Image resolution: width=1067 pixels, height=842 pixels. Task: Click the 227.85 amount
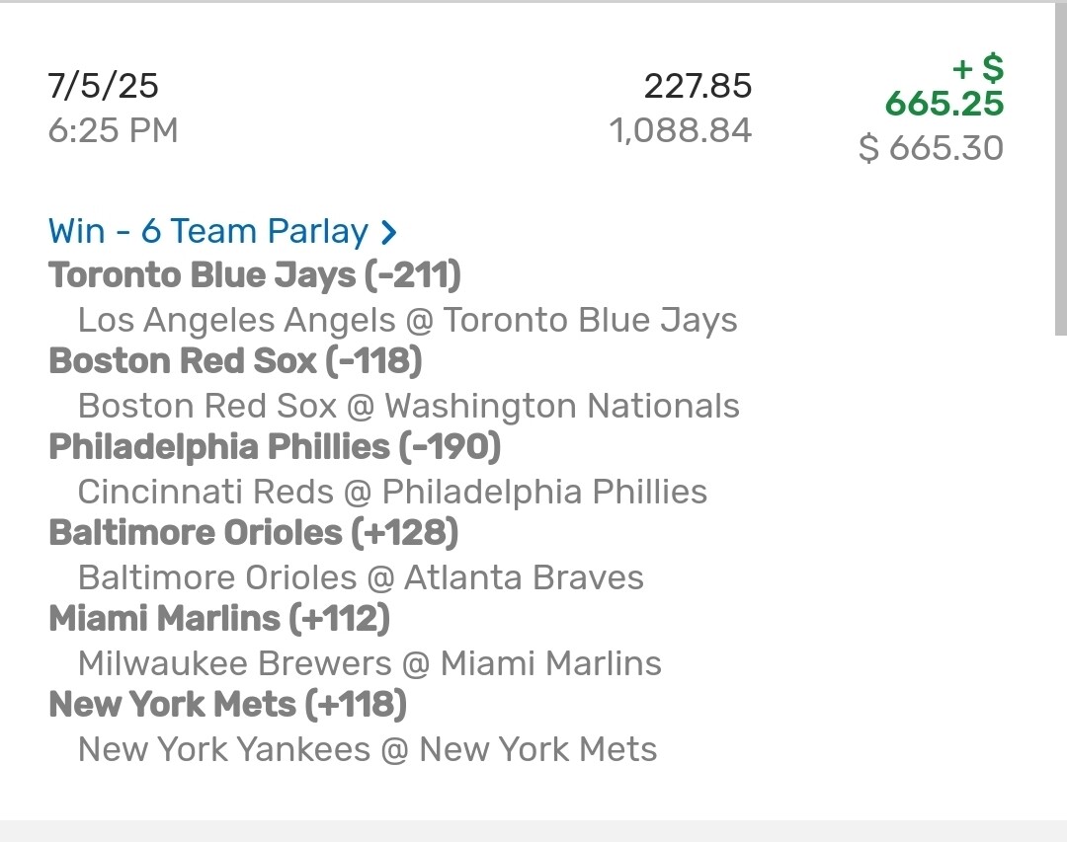point(698,86)
